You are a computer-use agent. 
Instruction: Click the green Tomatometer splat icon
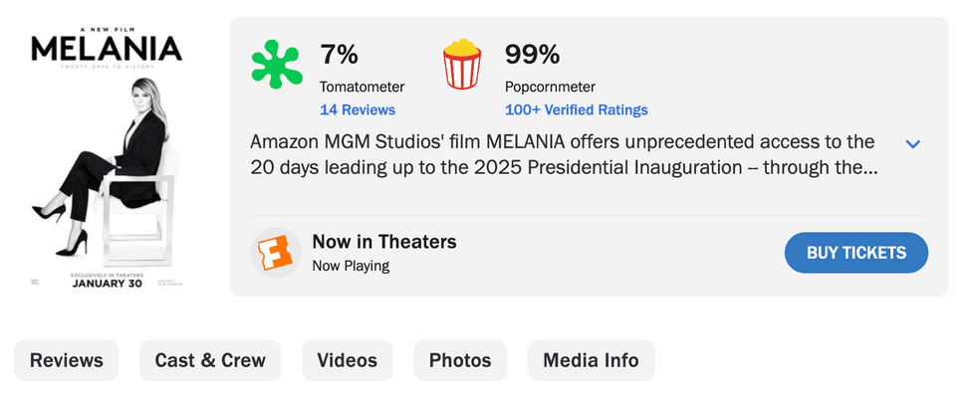tap(277, 64)
